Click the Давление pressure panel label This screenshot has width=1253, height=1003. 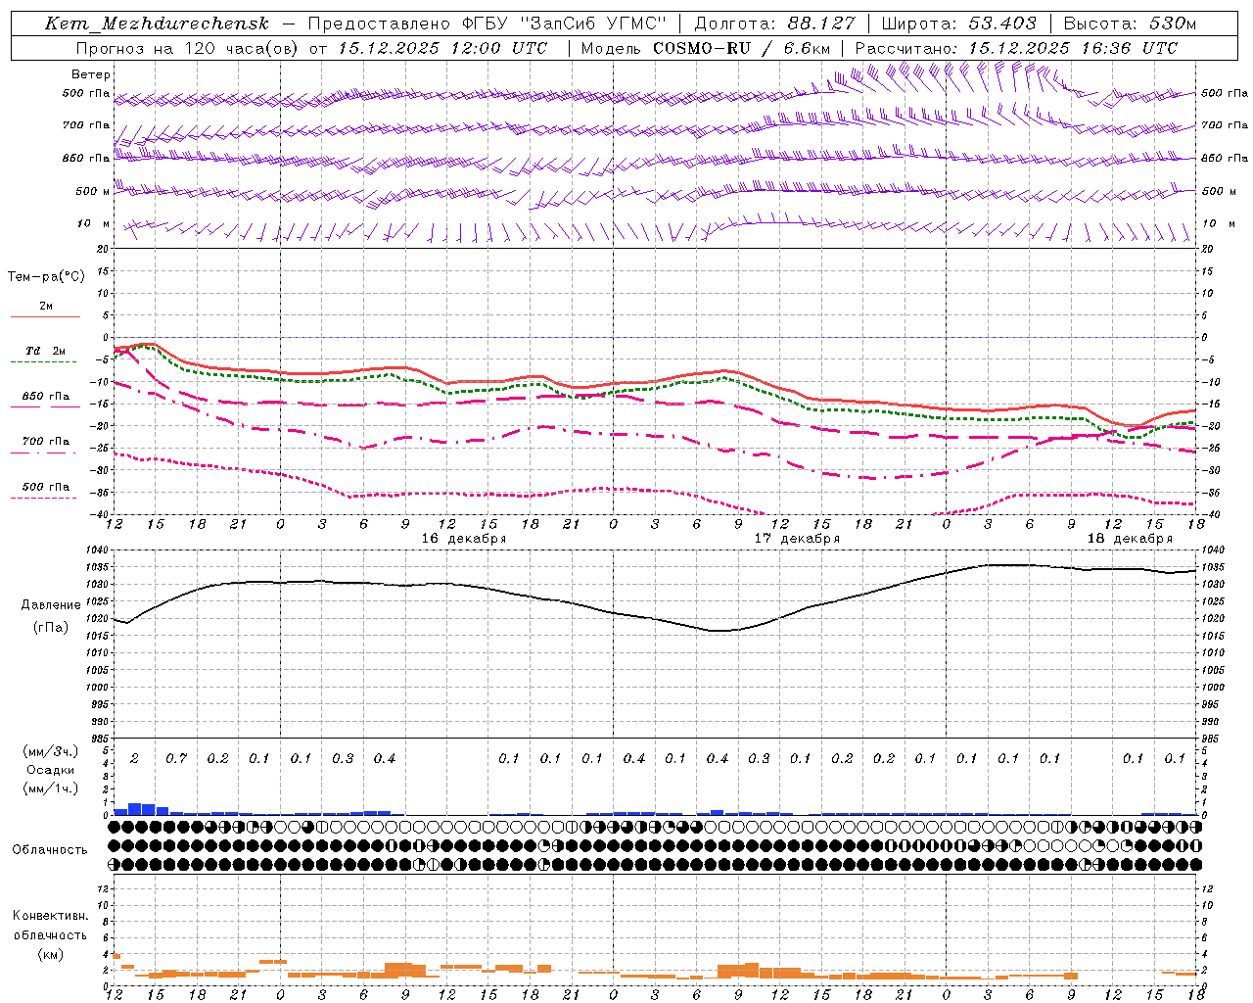(51, 605)
